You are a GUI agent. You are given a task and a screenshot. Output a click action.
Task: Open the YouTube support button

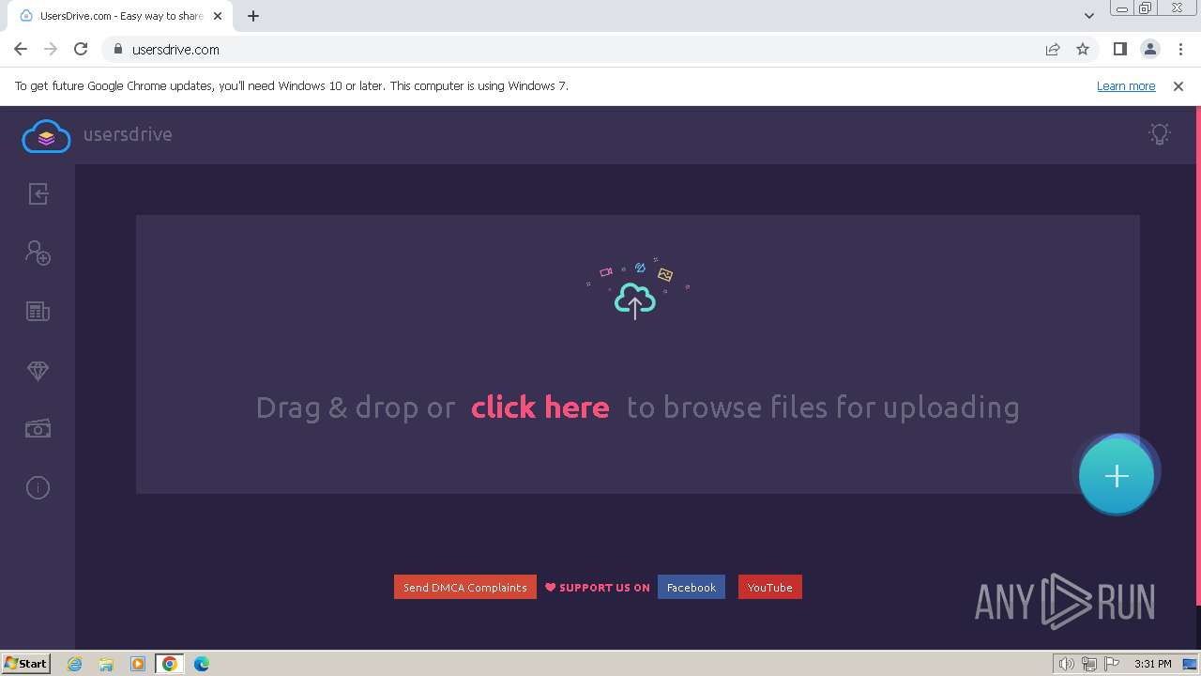point(770,587)
